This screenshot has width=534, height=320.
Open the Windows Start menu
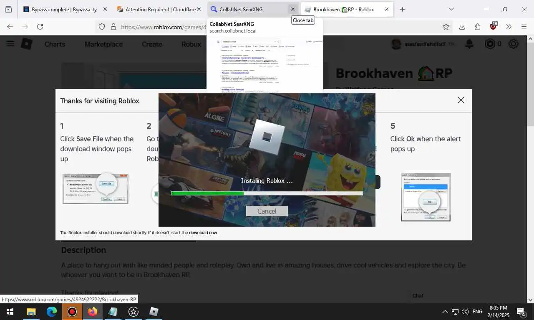10,312
